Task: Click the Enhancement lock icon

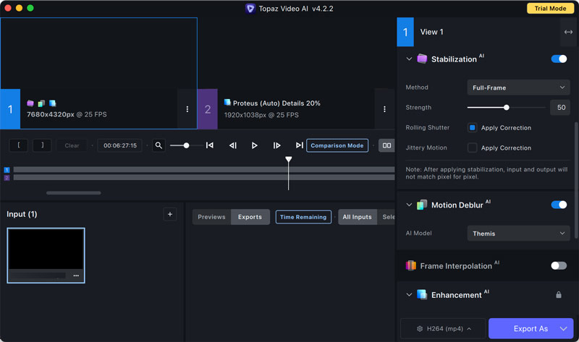Action: tap(559, 295)
